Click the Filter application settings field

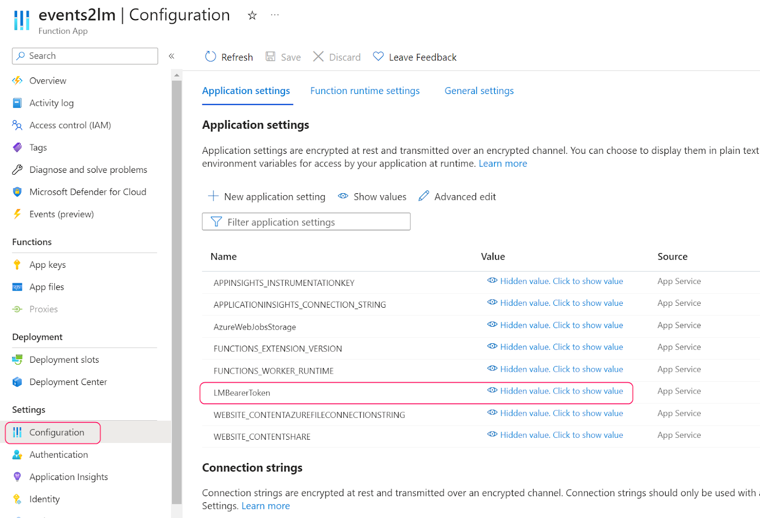(x=306, y=221)
